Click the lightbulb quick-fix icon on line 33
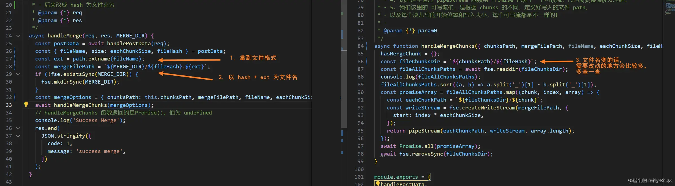Viewport: 675px width, 186px height. click(26, 104)
